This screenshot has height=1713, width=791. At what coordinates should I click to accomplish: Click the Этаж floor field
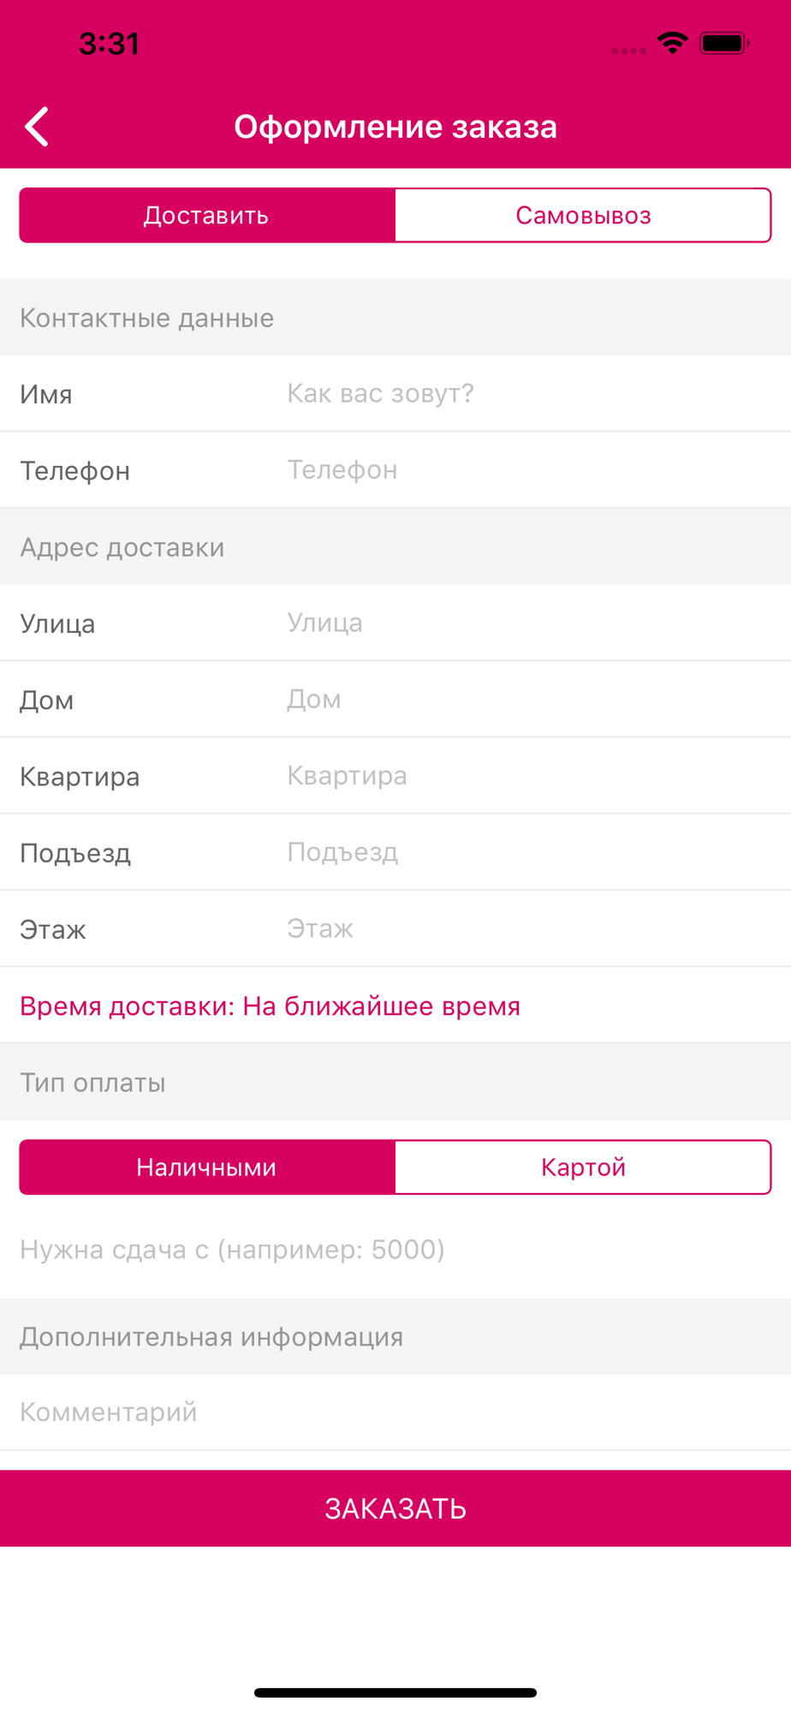pyautogui.click(x=531, y=928)
